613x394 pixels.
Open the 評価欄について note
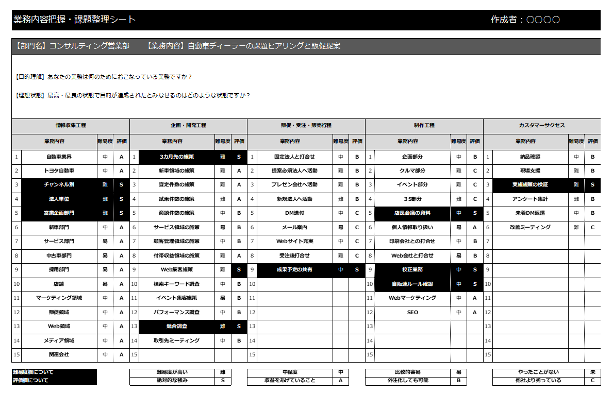tap(30, 381)
